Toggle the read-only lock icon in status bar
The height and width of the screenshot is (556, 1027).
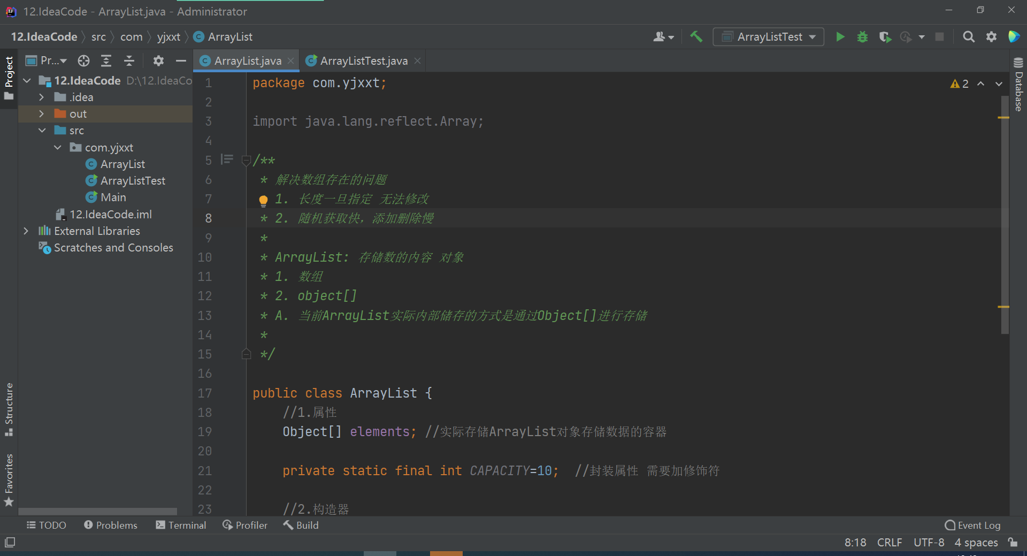coord(1013,542)
